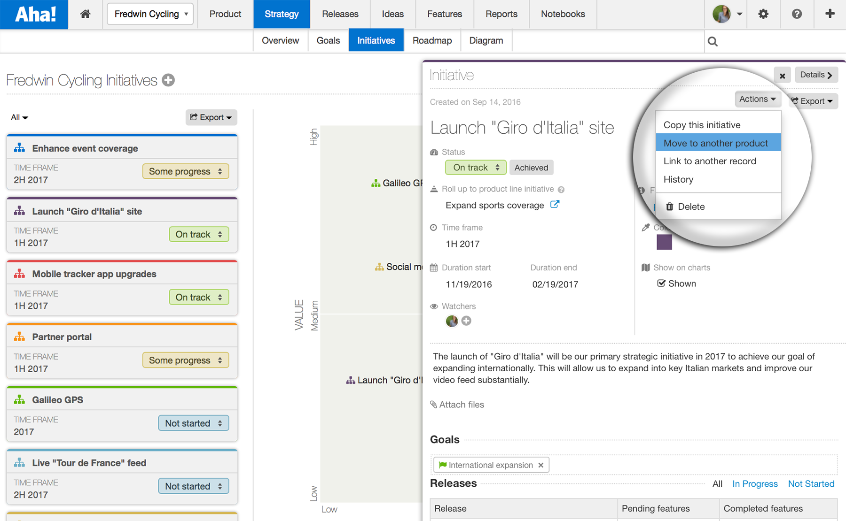The width and height of the screenshot is (846, 521).
Task: Filter releases by Not Started
Action: (811, 483)
